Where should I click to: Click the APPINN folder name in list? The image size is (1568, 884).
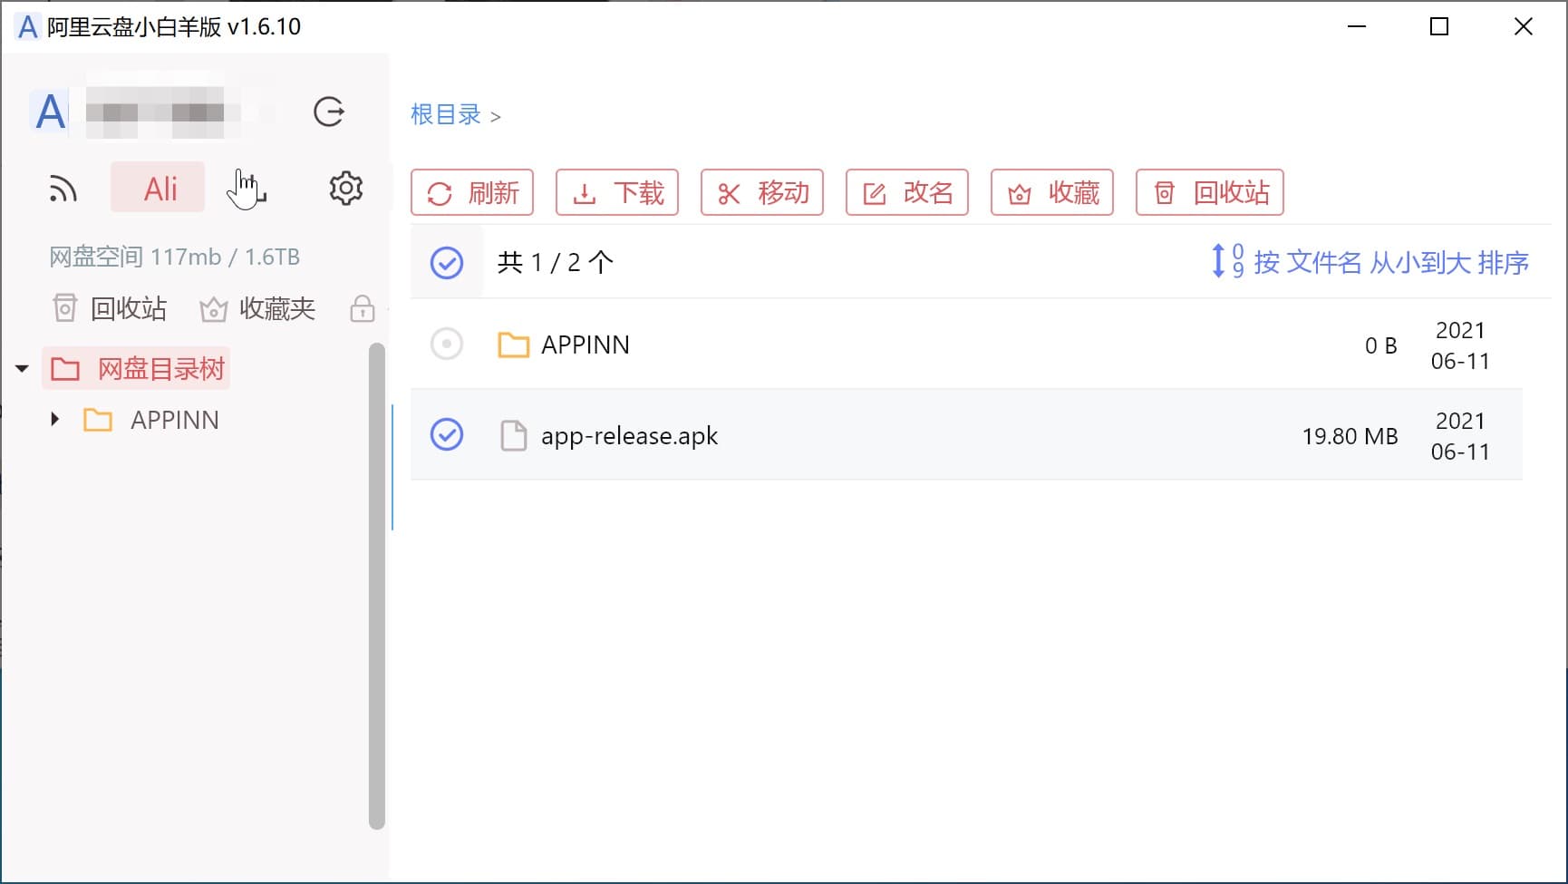[x=586, y=345]
